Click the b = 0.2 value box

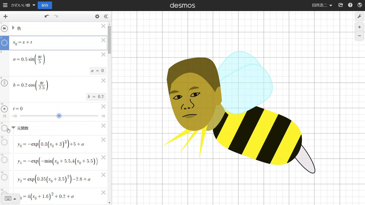(x=96, y=97)
